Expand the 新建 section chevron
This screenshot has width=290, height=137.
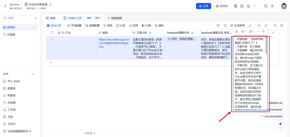[33, 74]
